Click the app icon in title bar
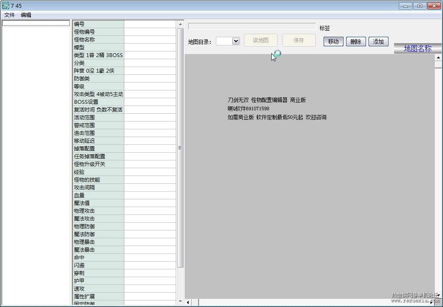This screenshot has height=307, width=443. (x=5, y=6)
